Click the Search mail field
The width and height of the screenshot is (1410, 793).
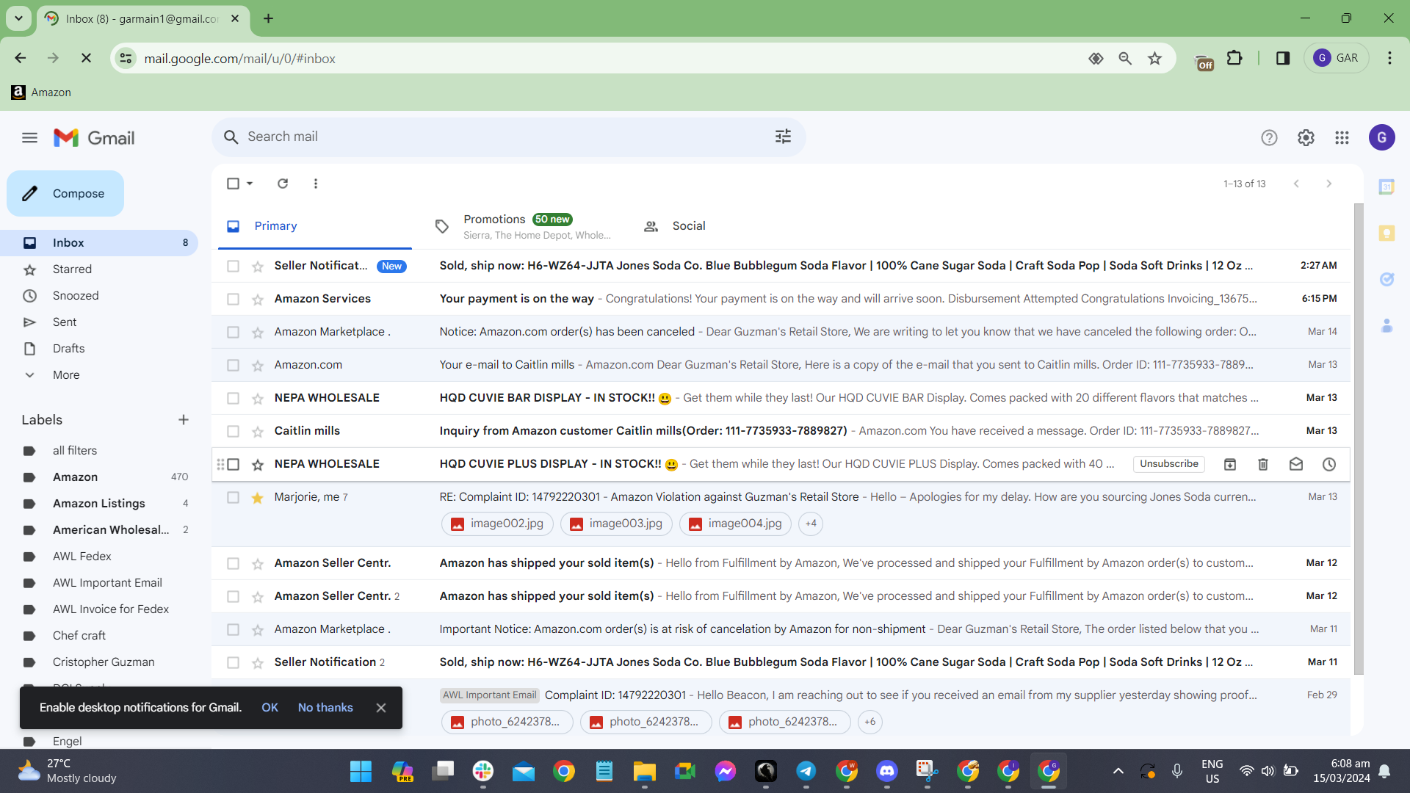click(x=508, y=137)
